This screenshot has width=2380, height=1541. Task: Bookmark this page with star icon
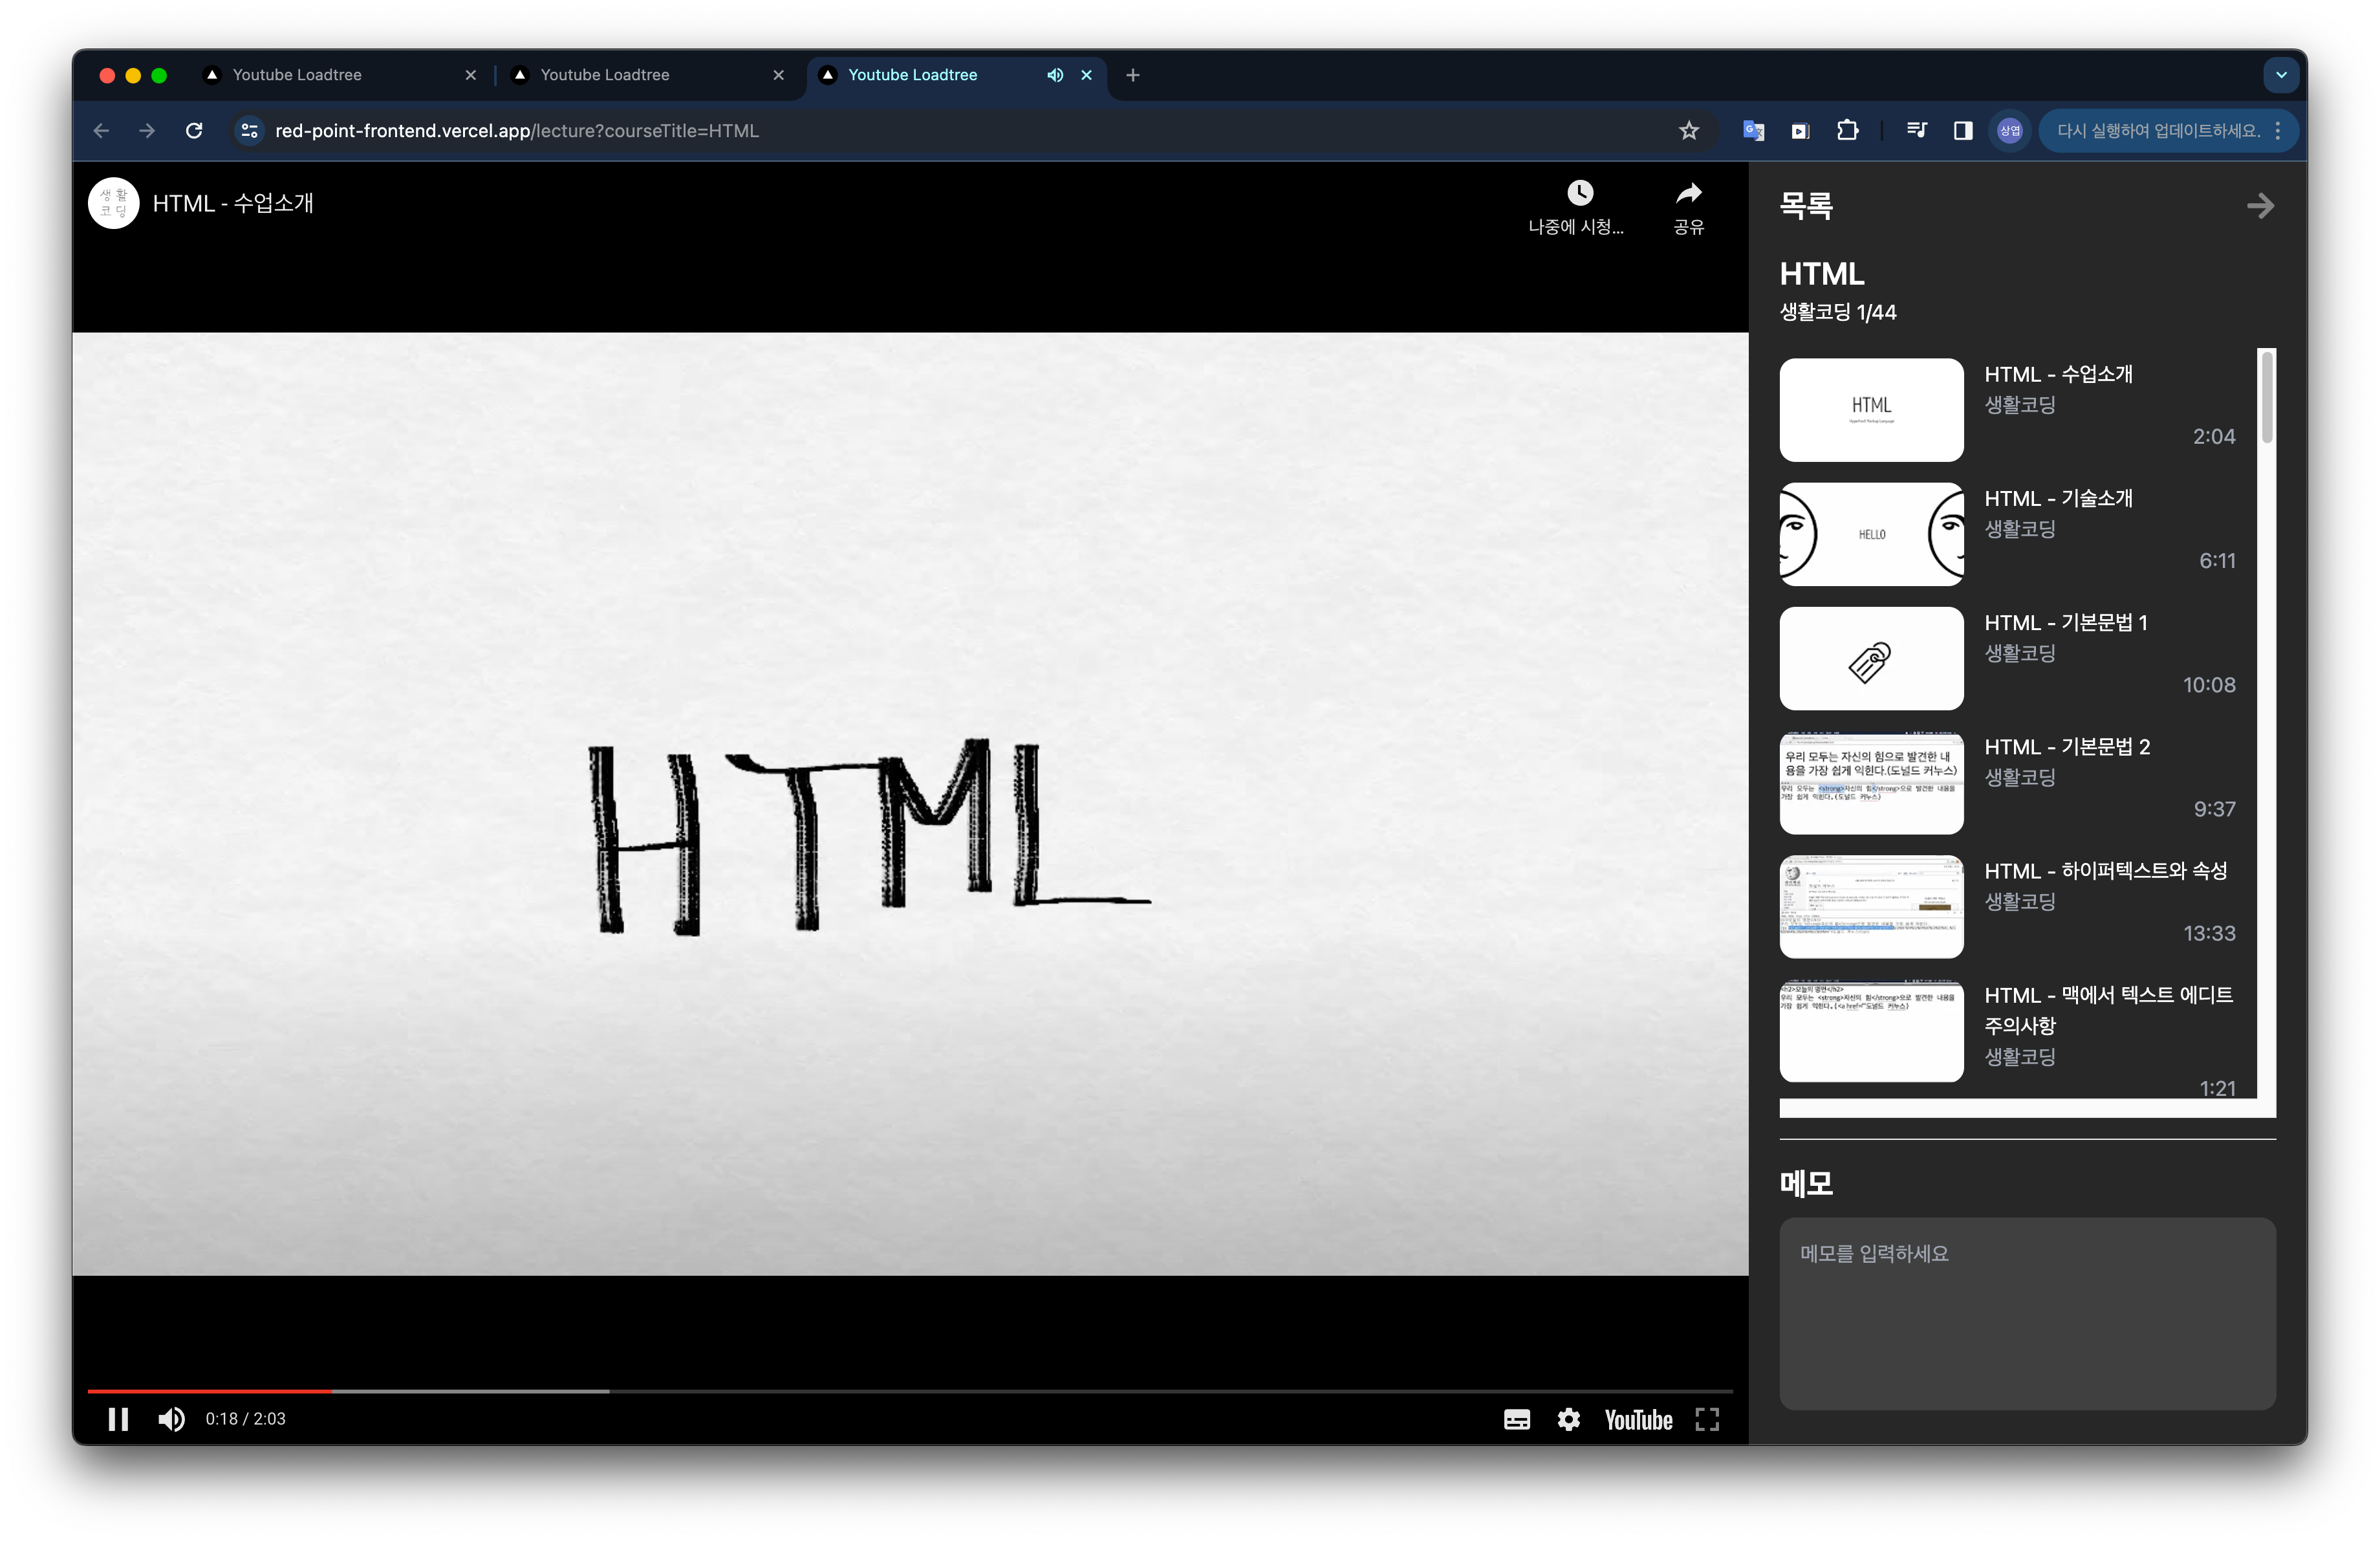(1689, 131)
